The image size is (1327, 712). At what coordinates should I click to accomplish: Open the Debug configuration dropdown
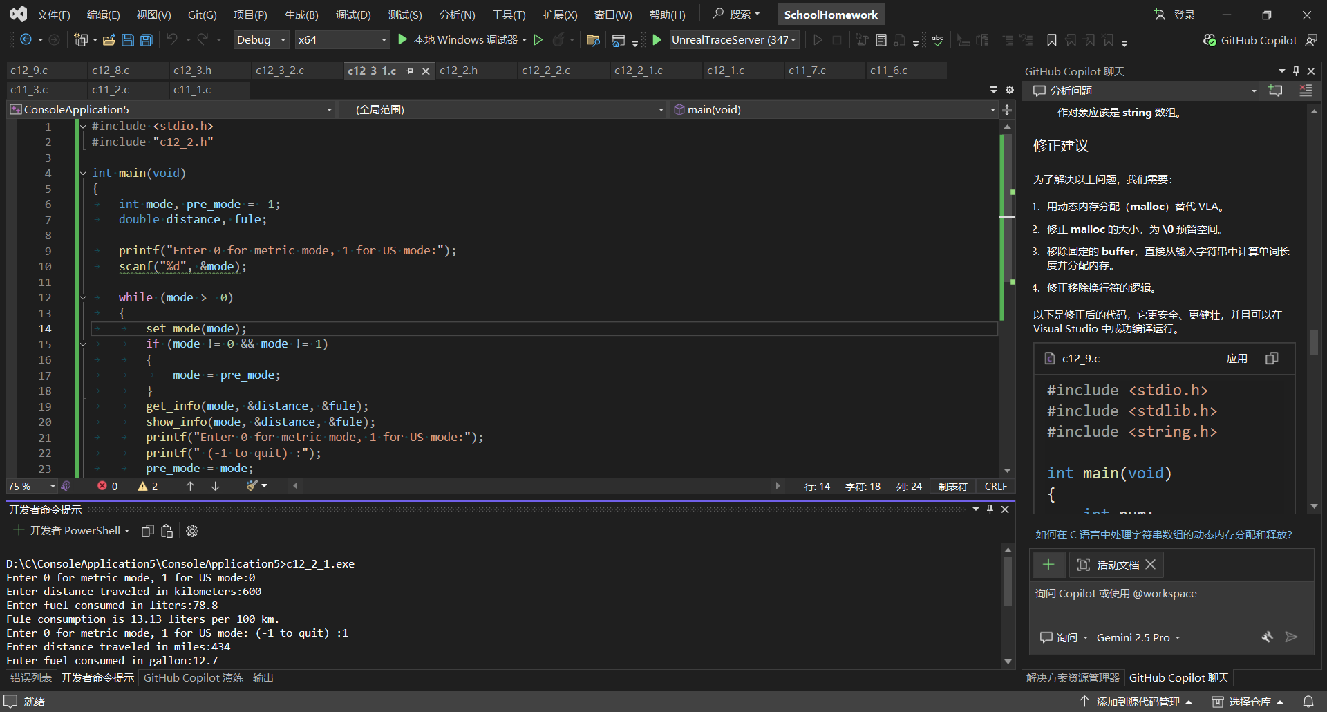click(261, 40)
